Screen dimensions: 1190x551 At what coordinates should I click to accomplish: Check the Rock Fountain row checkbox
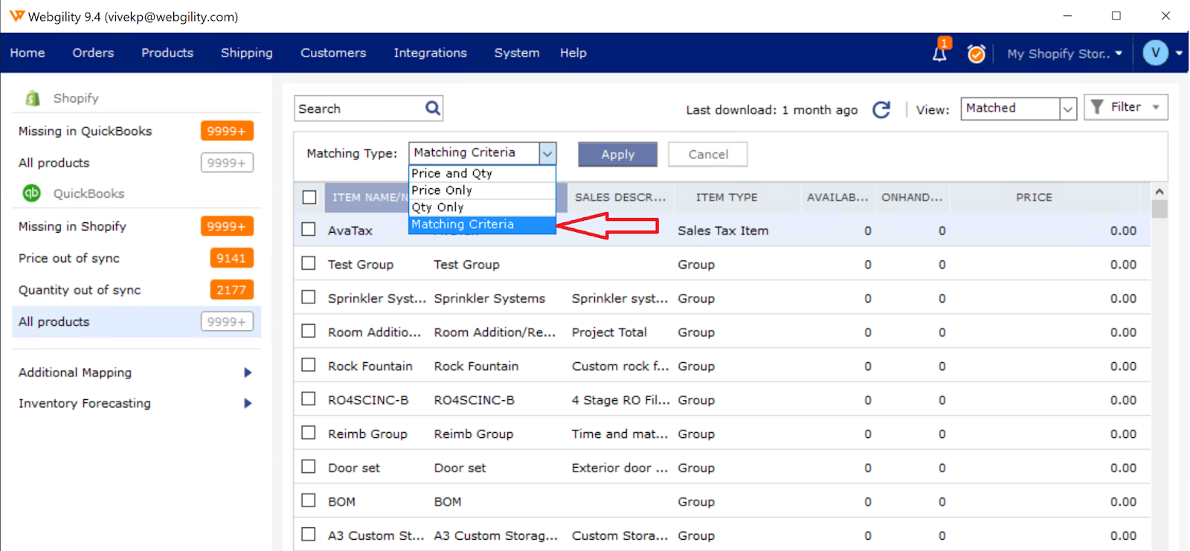(309, 365)
